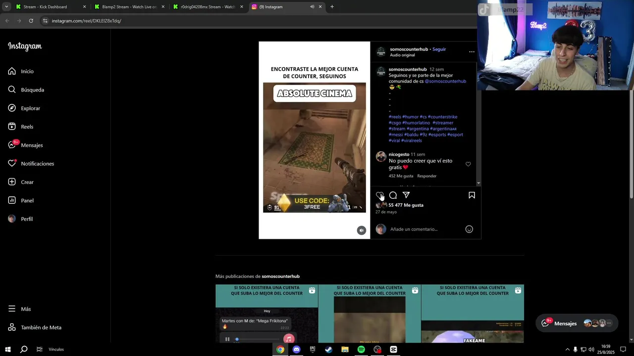This screenshot has height=356, width=634.
Task: Open the FAKEAME related reel thumbnail
Action: click(x=473, y=313)
